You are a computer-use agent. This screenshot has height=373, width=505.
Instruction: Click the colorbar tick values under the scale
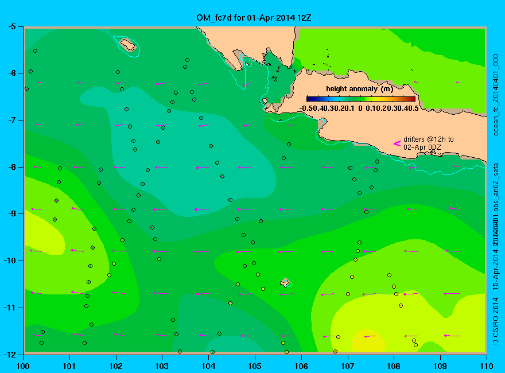[x=359, y=108]
